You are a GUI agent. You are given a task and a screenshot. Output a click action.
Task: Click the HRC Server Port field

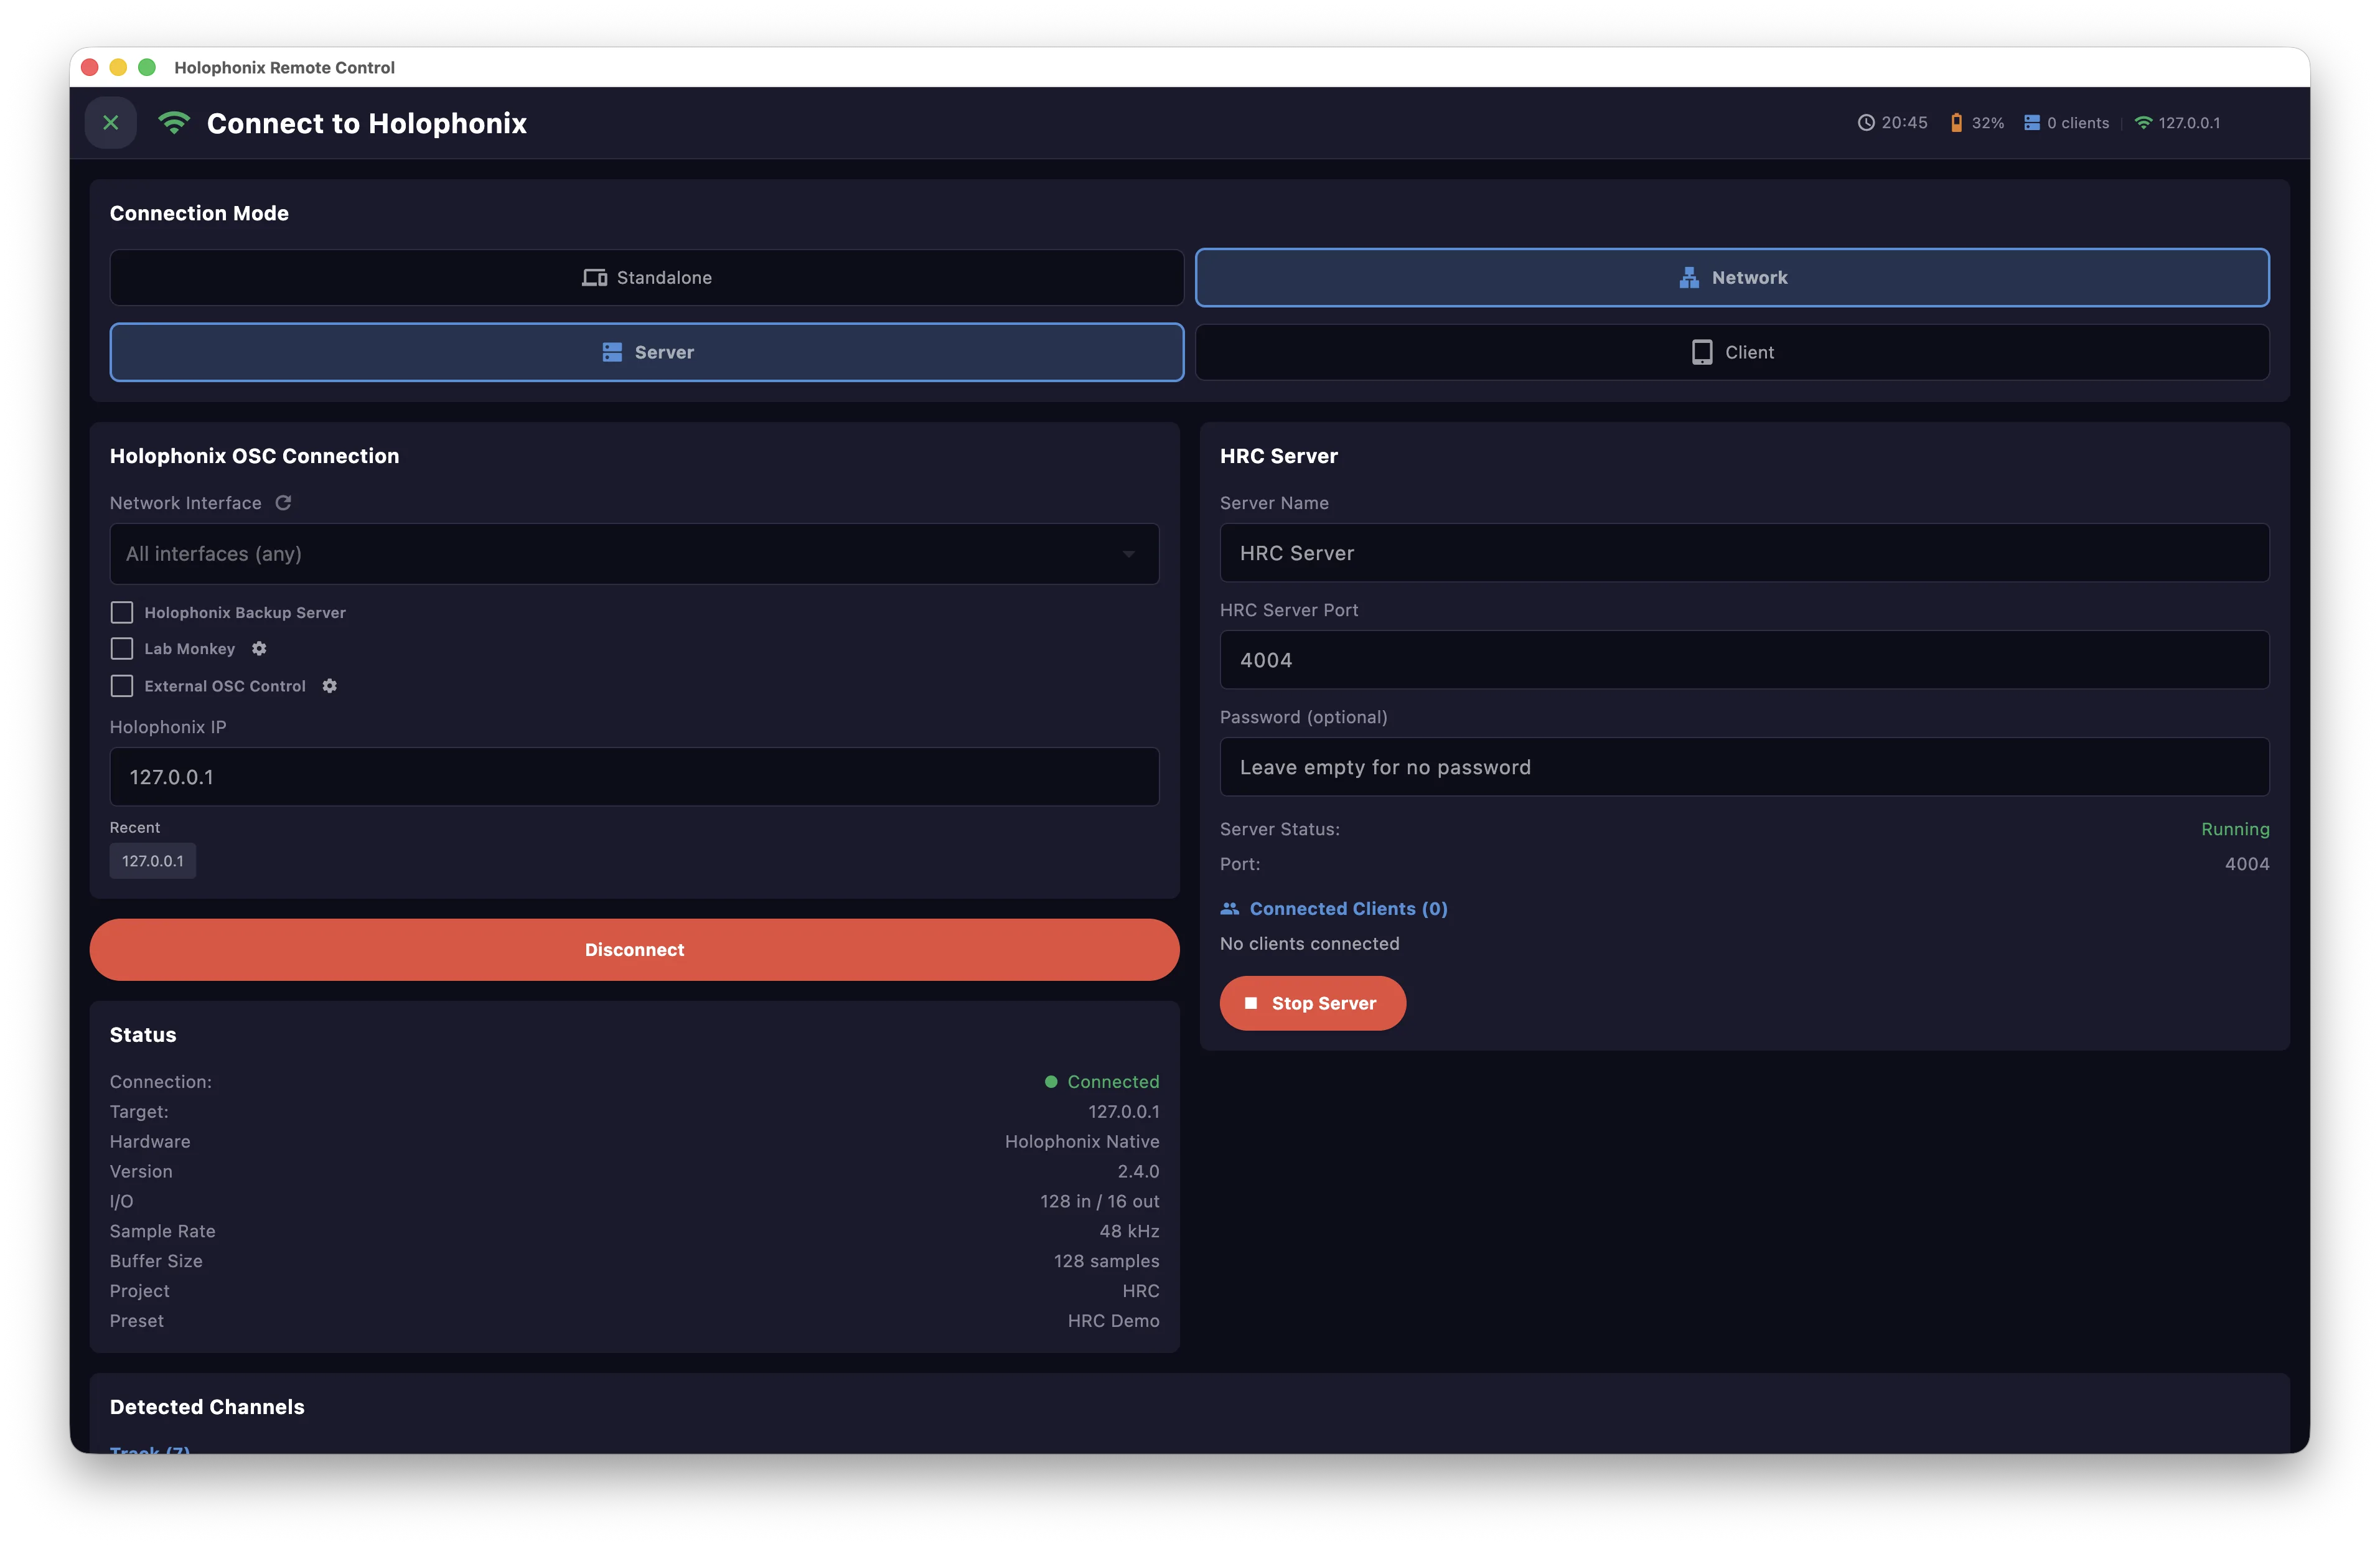click(1744, 660)
